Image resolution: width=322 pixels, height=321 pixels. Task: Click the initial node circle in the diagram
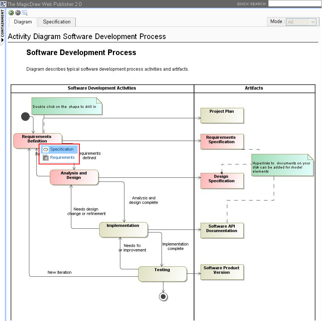[x=25, y=116]
